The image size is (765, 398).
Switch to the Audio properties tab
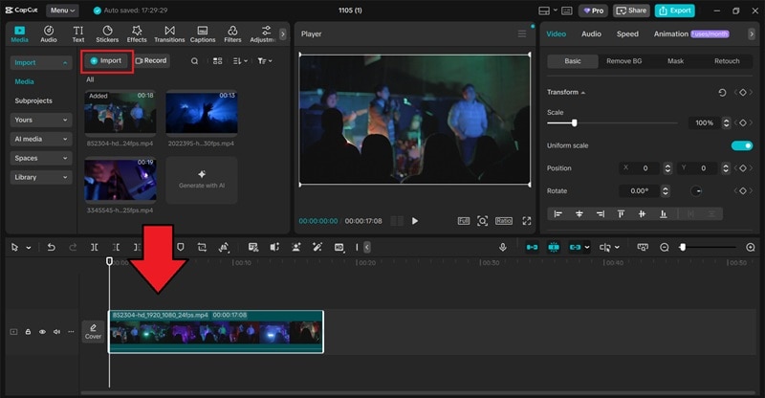(x=591, y=33)
